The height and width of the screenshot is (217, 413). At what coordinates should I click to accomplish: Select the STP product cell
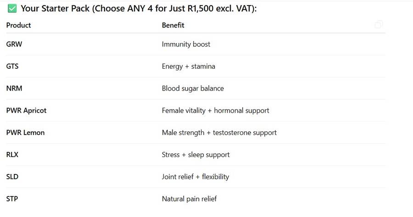click(12, 199)
